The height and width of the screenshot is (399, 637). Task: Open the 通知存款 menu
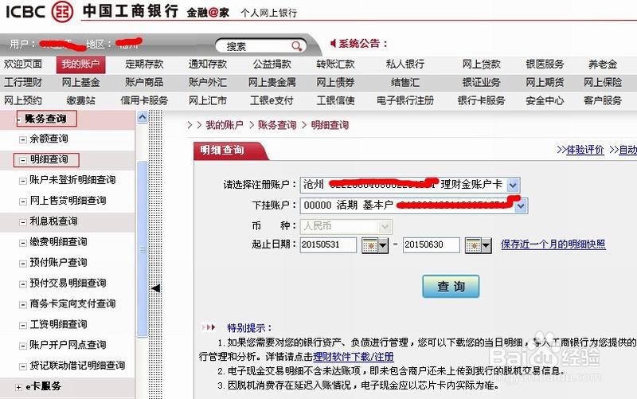208,65
